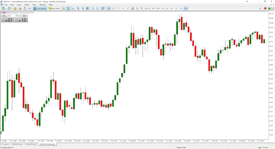Set timeframe to H2
Viewport: 275px width, 149px height.
pos(167,8)
